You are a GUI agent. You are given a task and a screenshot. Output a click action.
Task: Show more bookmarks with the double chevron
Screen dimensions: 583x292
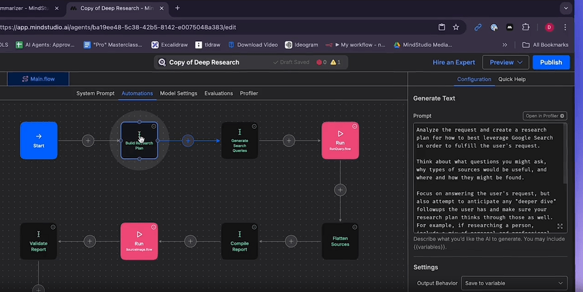(505, 45)
